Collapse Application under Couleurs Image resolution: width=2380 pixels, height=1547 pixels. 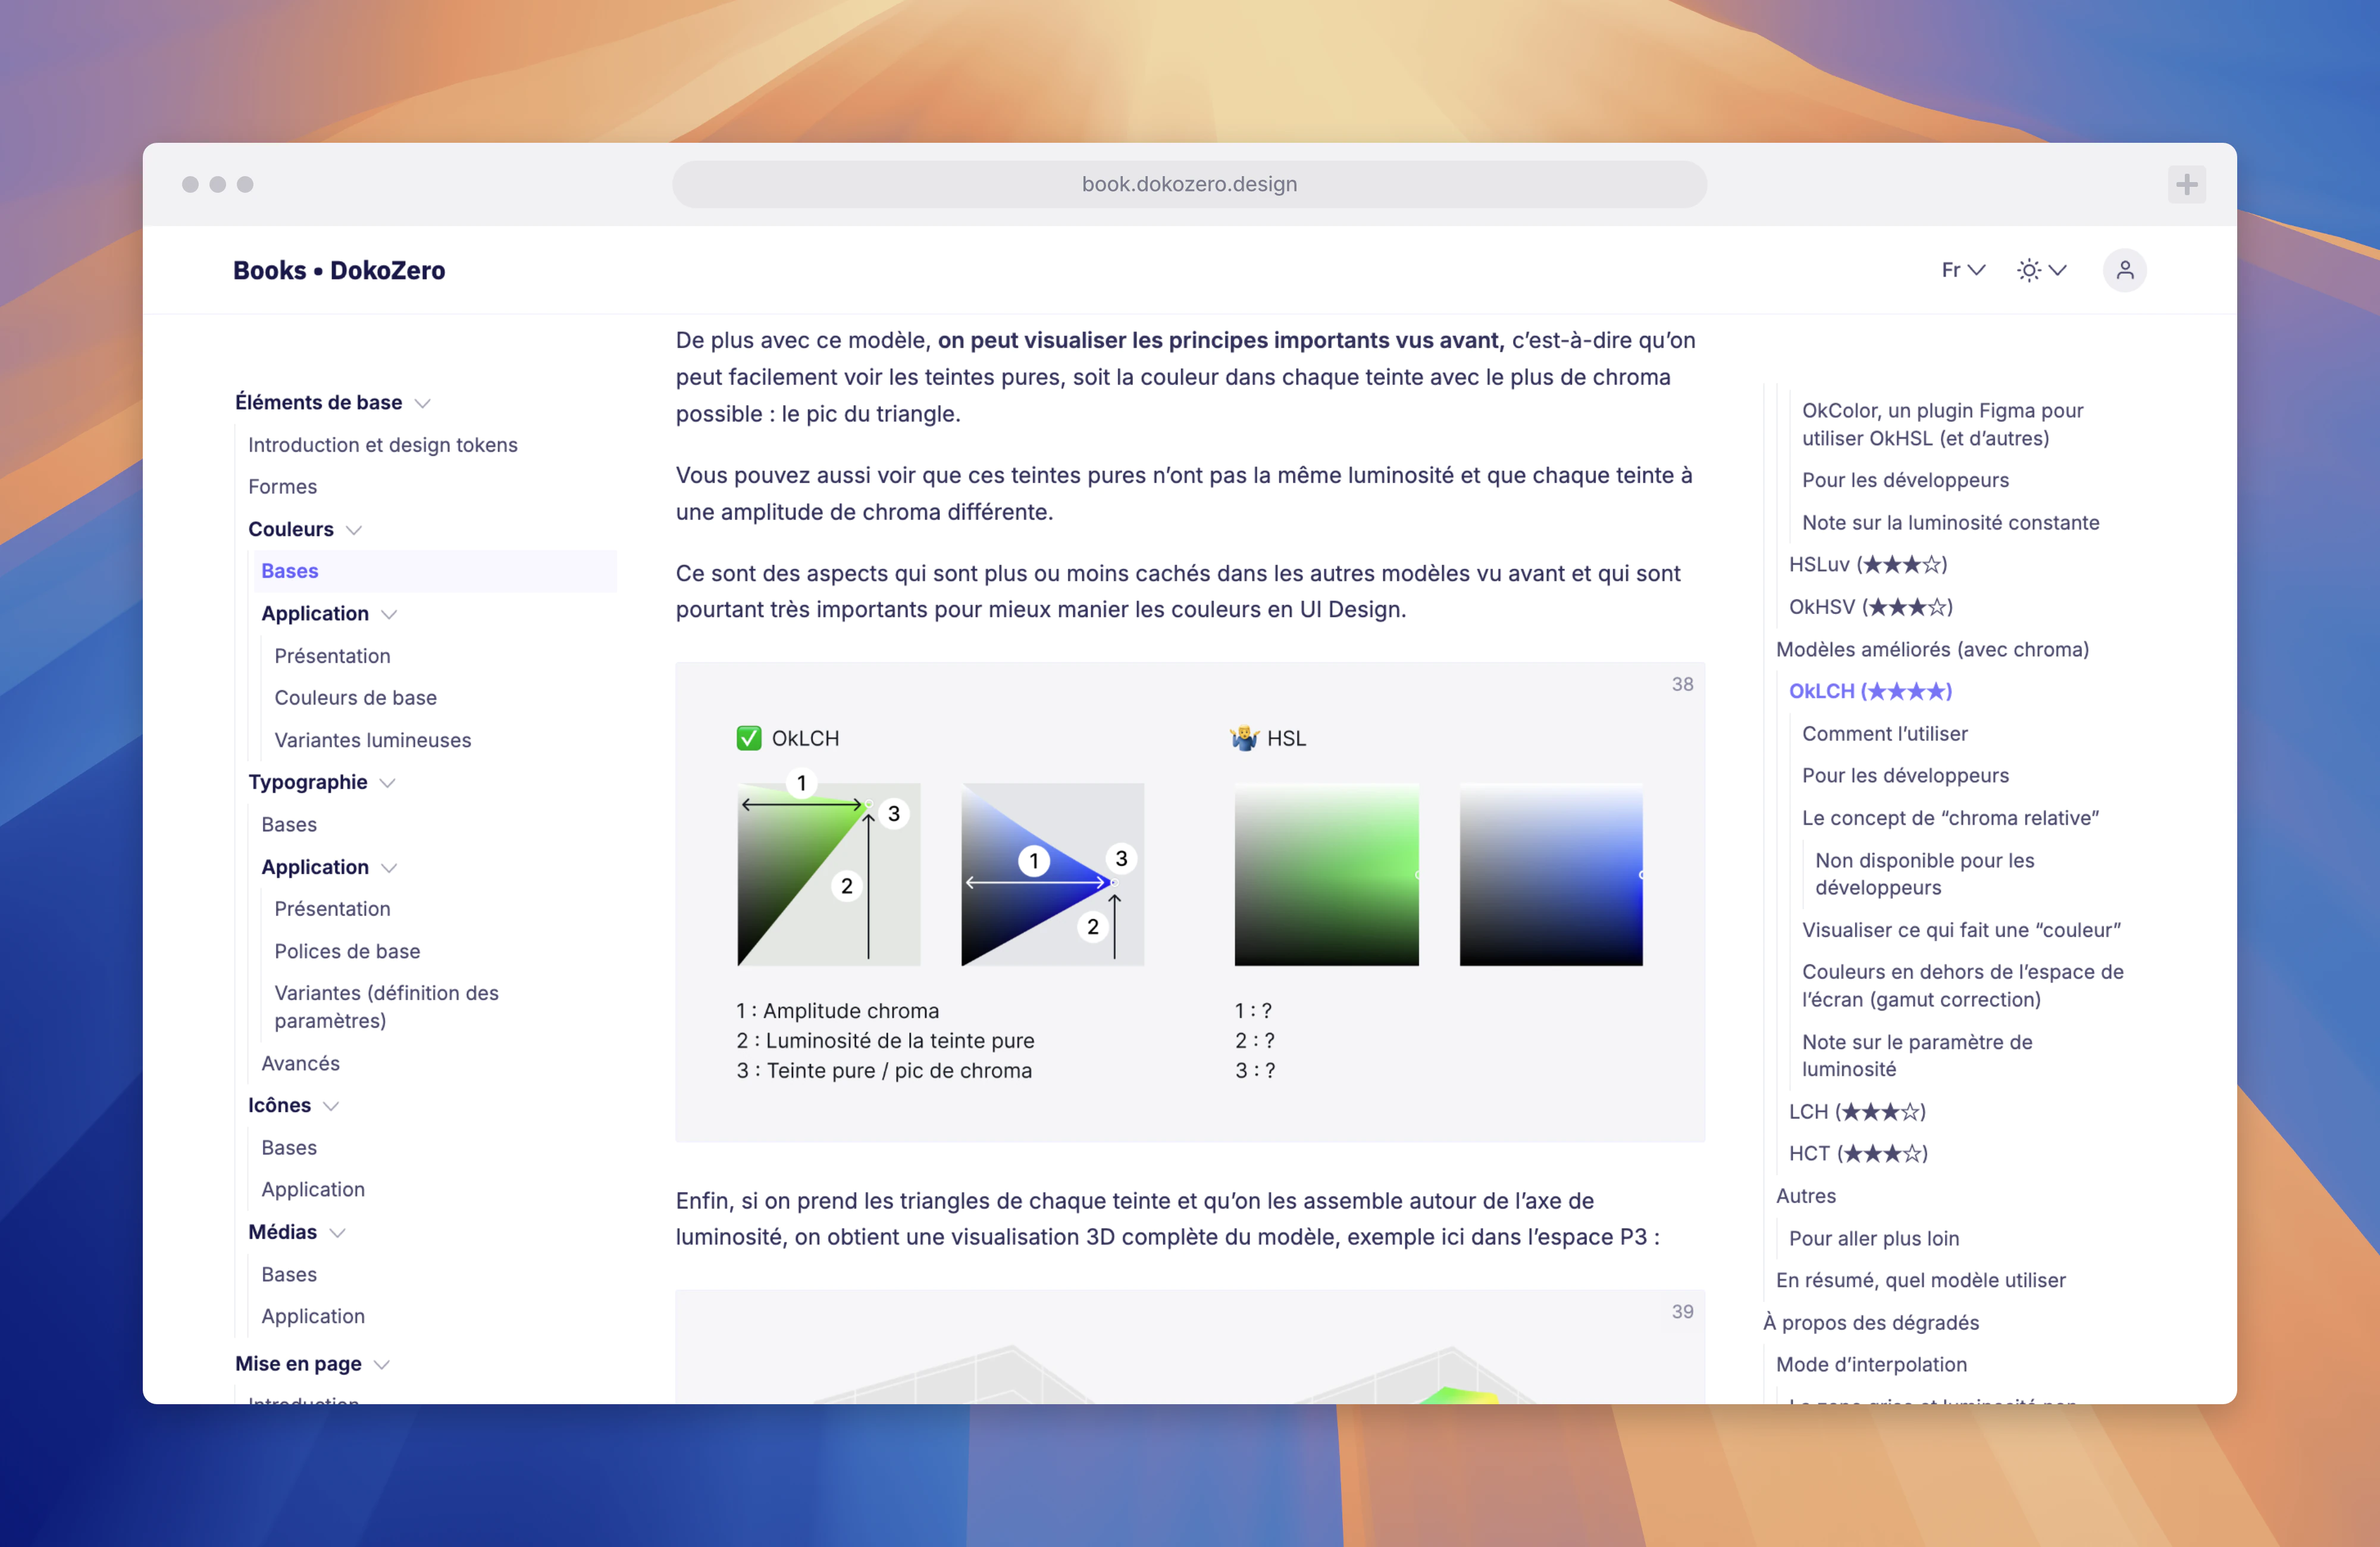[x=390, y=614]
